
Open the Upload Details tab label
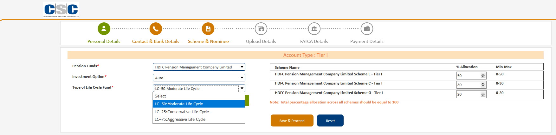pos(261,41)
